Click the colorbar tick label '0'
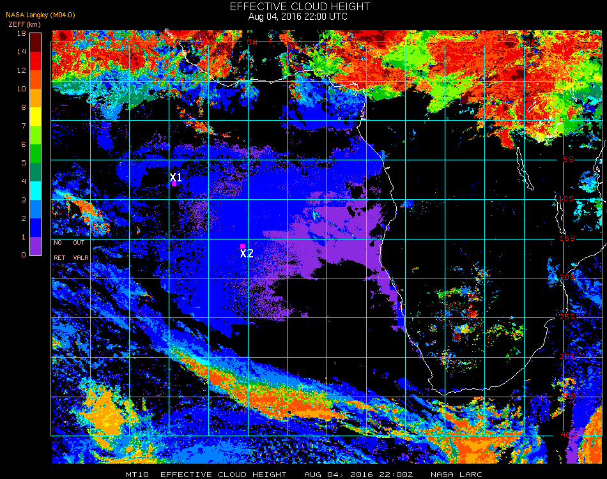The width and height of the screenshot is (607, 479). [x=24, y=255]
